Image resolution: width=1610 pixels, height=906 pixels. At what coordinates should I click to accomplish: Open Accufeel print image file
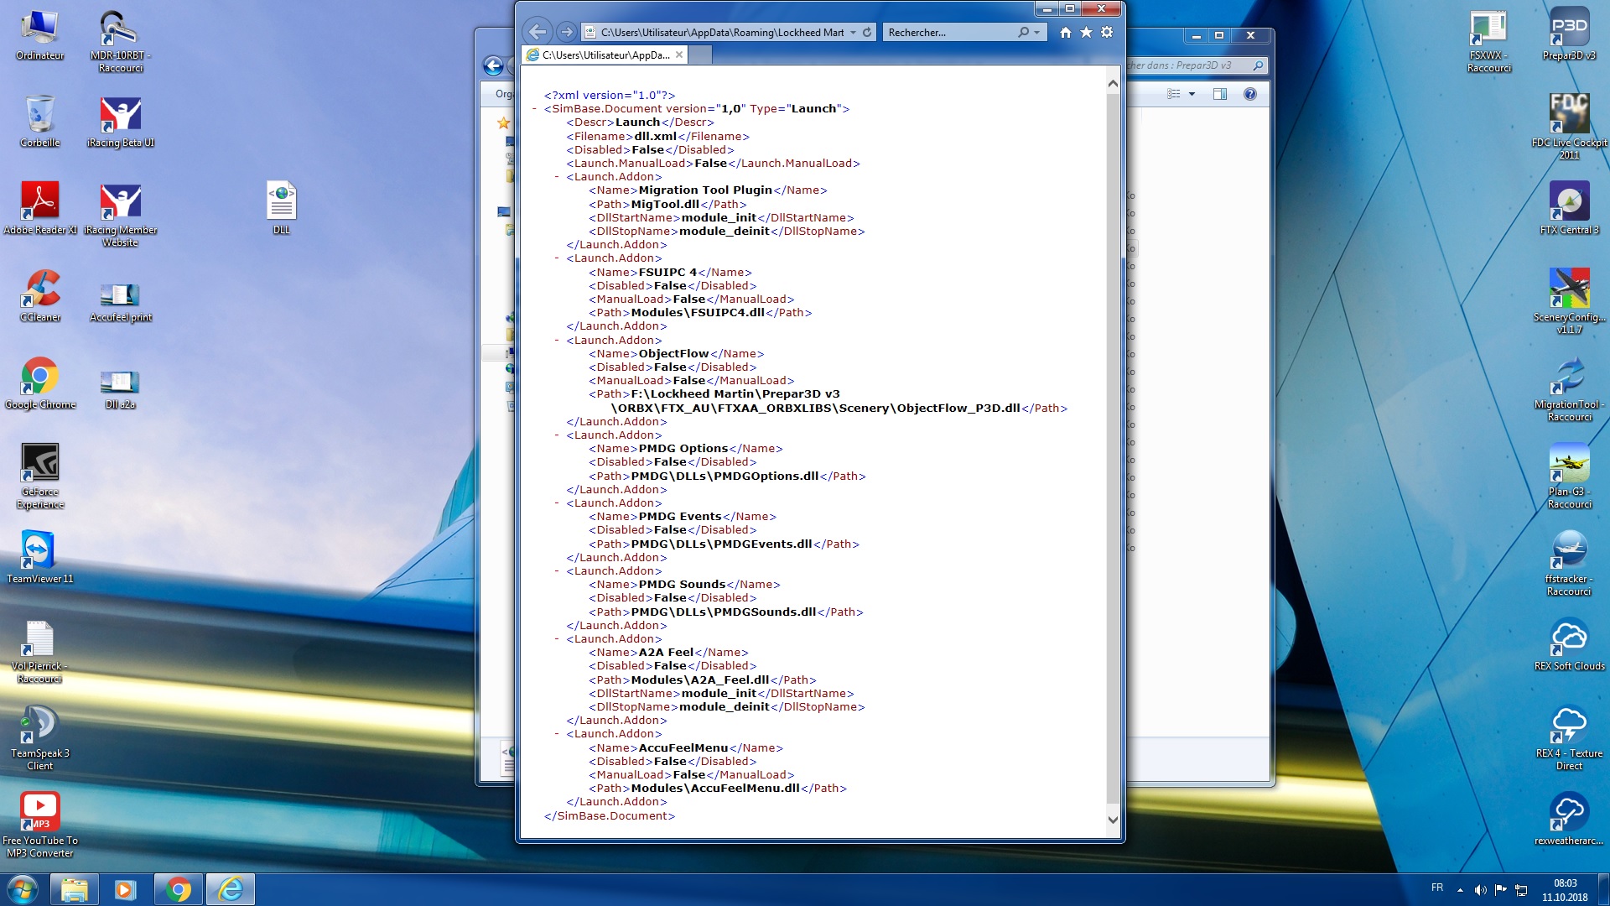(x=120, y=302)
